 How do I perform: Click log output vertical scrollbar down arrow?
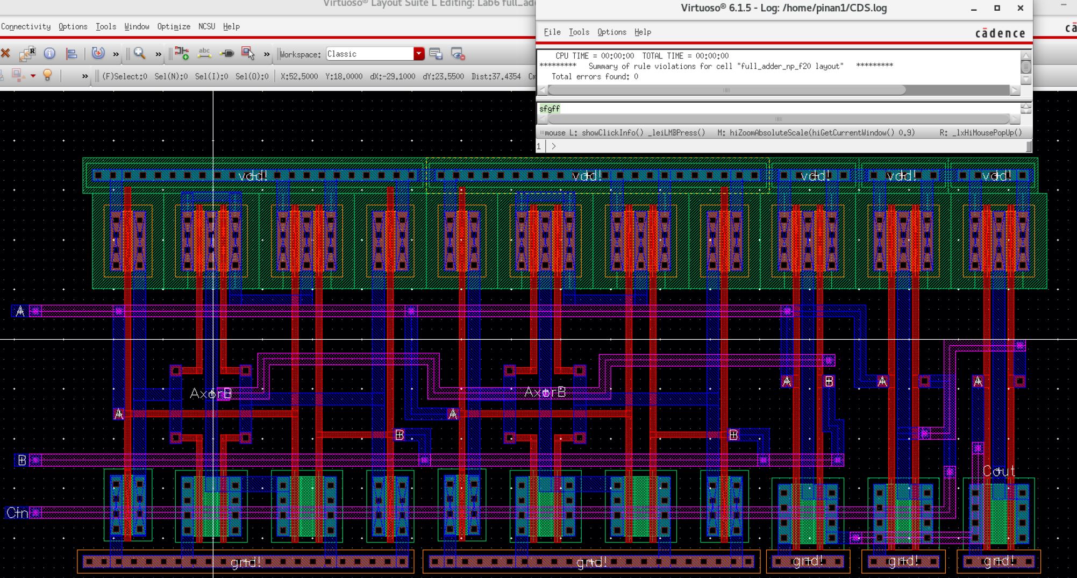pos(1026,80)
